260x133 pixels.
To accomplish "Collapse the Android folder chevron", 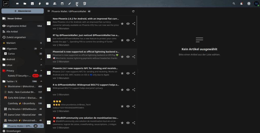I will 41,59.
